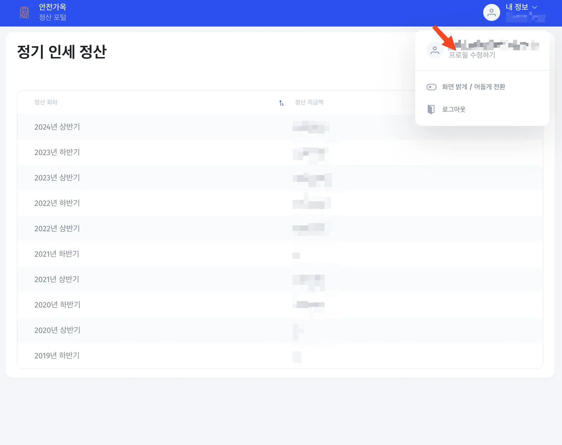The width and height of the screenshot is (562, 445).
Task: Click the header user avatar icon
Action: [491, 13]
